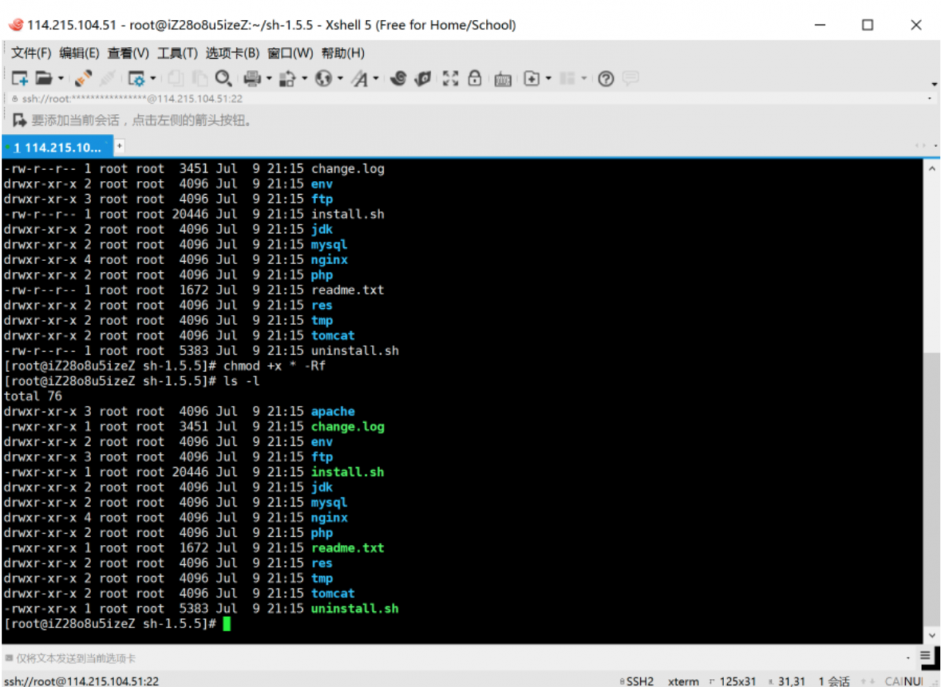The height and width of the screenshot is (687, 941).
Task: Click the green terminal cursor at prompt
Action: click(226, 624)
